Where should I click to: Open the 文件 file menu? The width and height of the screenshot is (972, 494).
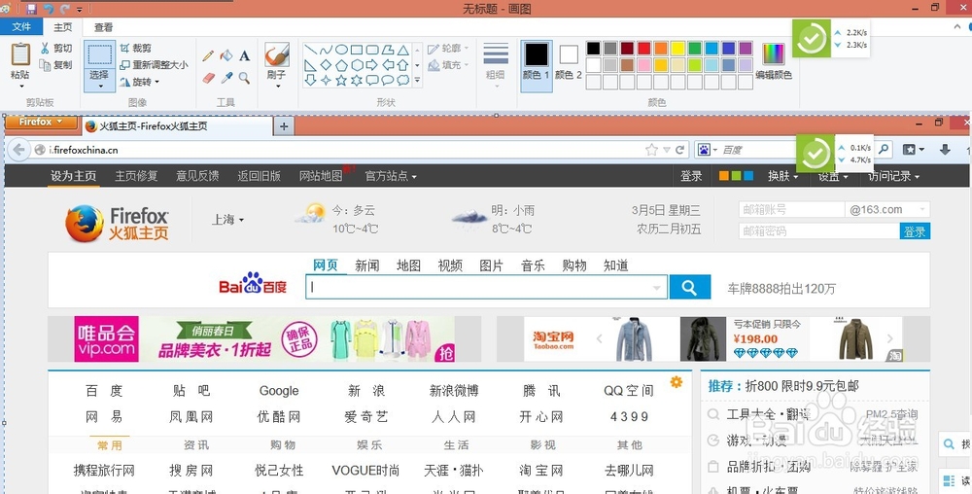point(21,26)
